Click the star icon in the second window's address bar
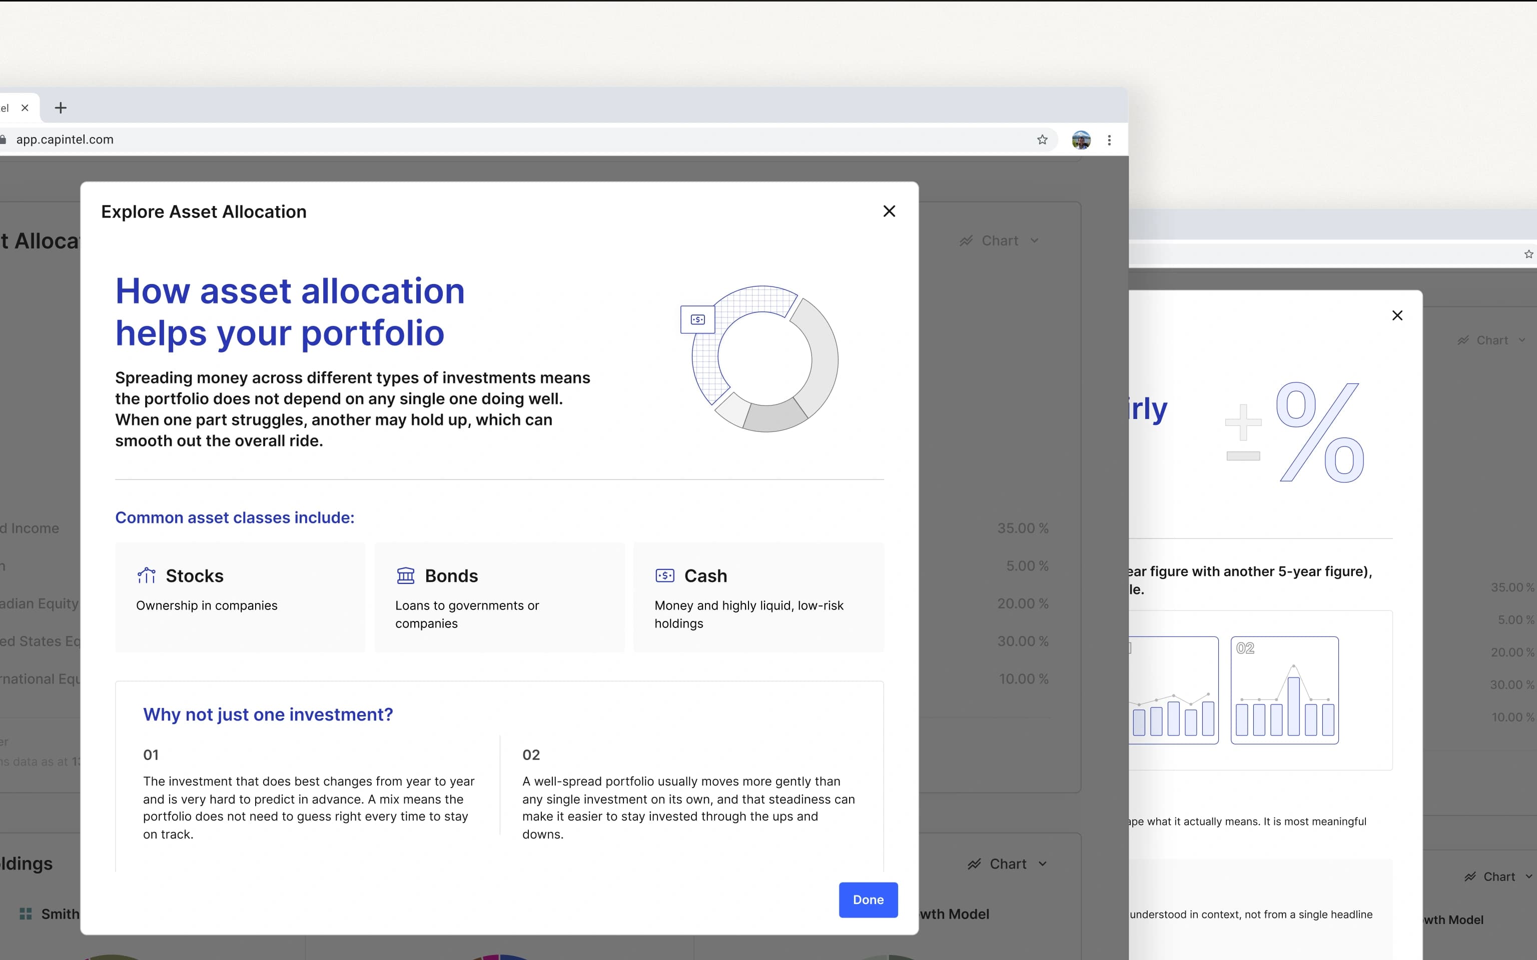Screen dimensions: 1537x960 coord(1528,254)
